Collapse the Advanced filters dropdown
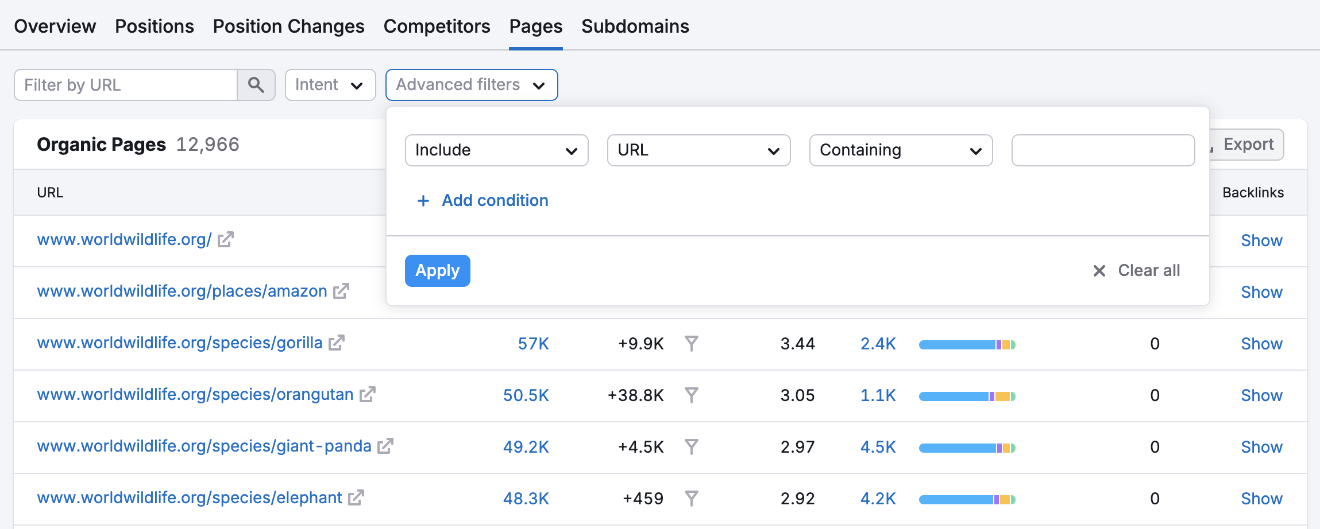1320x529 pixels. [x=472, y=85]
